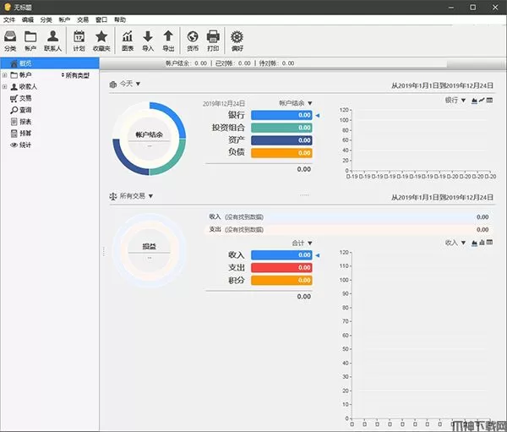507x432 pixels.
Task: Click the 导入 import arrow icon
Action: point(148,41)
